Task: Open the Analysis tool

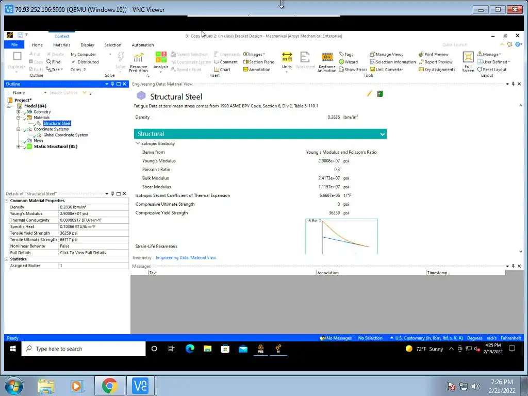Action: 161,61
